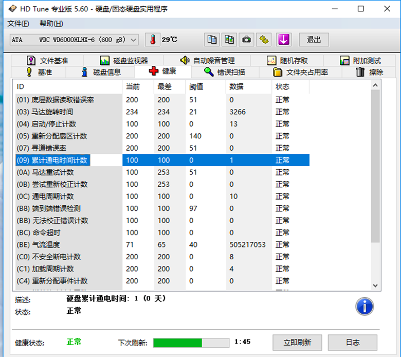The height and width of the screenshot is (357, 401).
Task: Click the 状态 column header
Action: click(290, 86)
